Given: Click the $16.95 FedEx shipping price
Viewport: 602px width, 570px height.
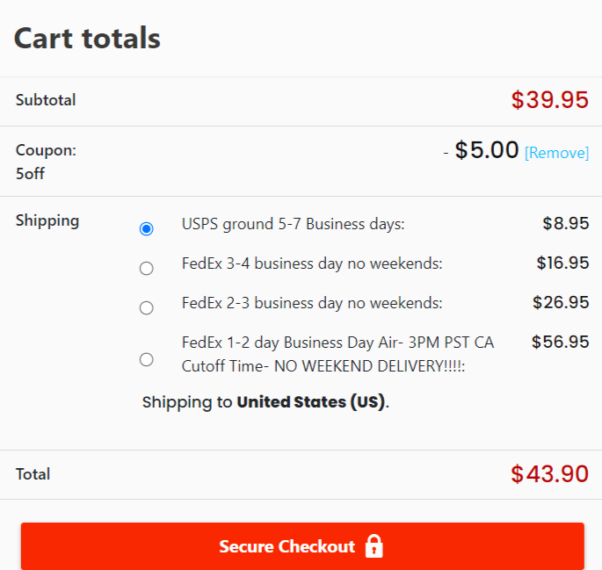Looking at the screenshot, I should tap(562, 263).
